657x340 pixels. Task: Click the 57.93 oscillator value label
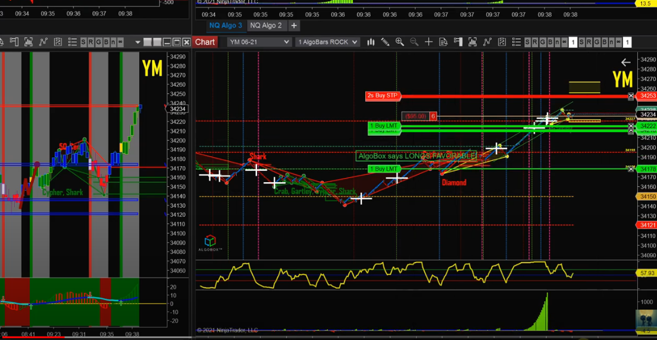647,273
